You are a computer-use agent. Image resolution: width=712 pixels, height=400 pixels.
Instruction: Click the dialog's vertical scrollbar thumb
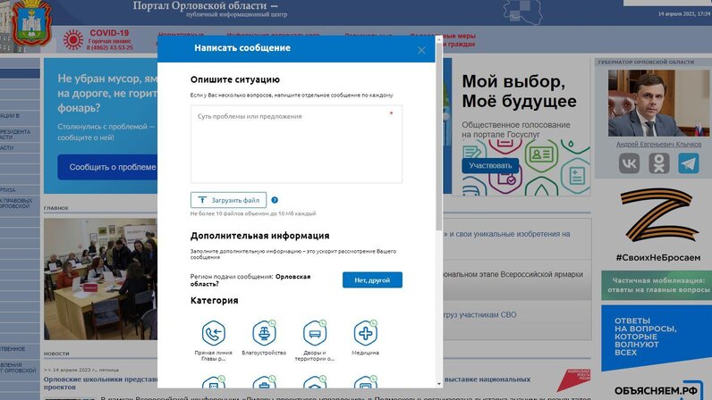tap(438, 136)
